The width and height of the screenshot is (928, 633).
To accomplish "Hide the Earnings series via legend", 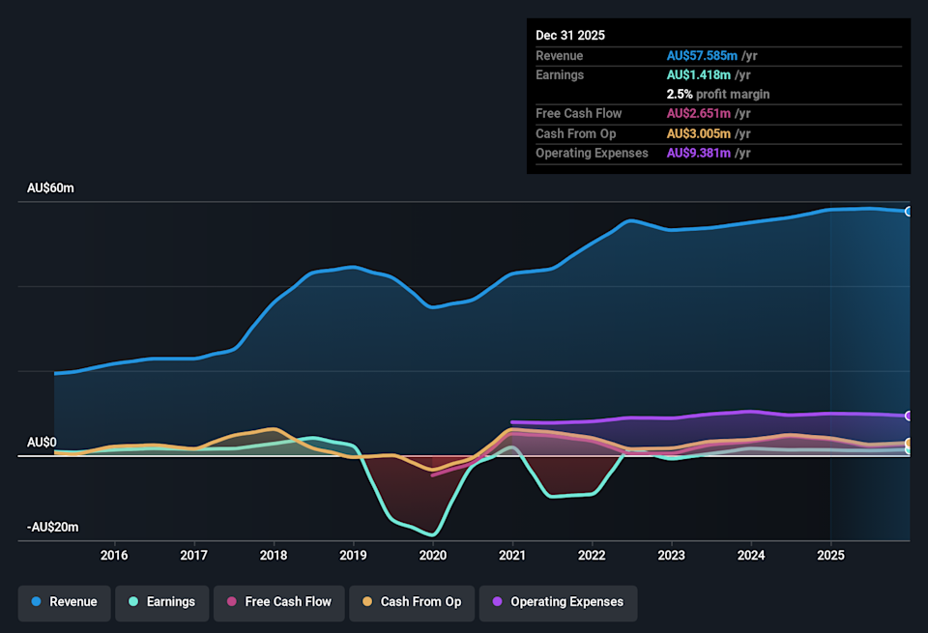I will click(x=161, y=602).
